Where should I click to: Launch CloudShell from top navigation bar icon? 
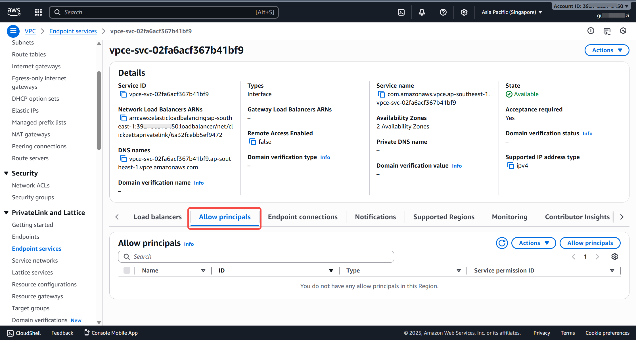pyautogui.click(x=401, y=12)
